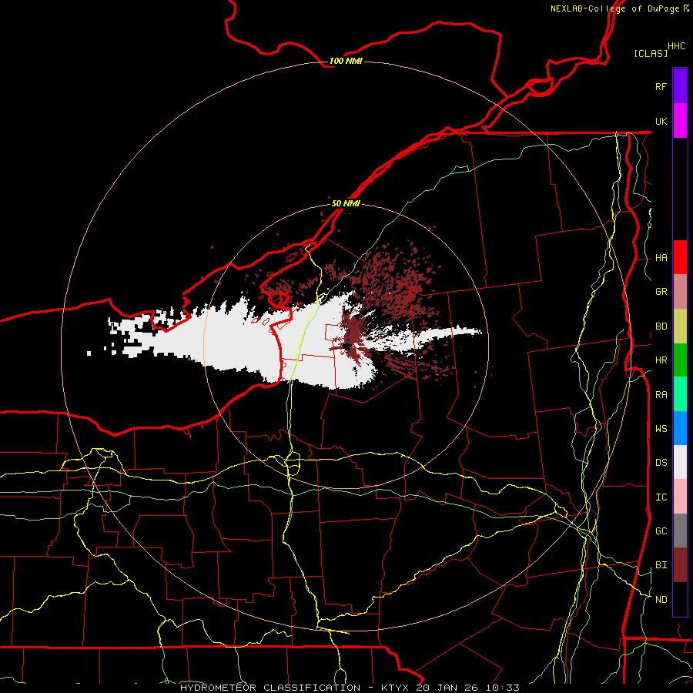The width and height of the screenshot is (693, 693).
Task: Click the HR legend label
Action: coord(661,360)
